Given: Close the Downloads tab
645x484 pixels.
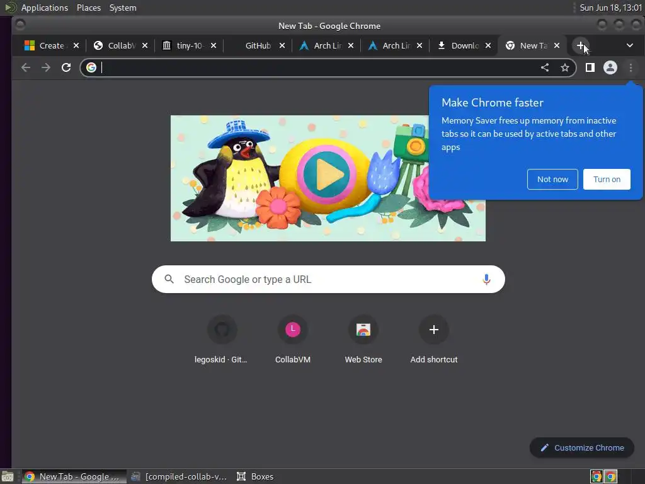Looking at the screenshot, I should [488, 45].
